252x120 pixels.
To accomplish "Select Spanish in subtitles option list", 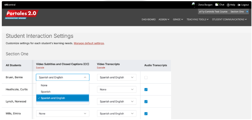I will [x=63, y=92].
